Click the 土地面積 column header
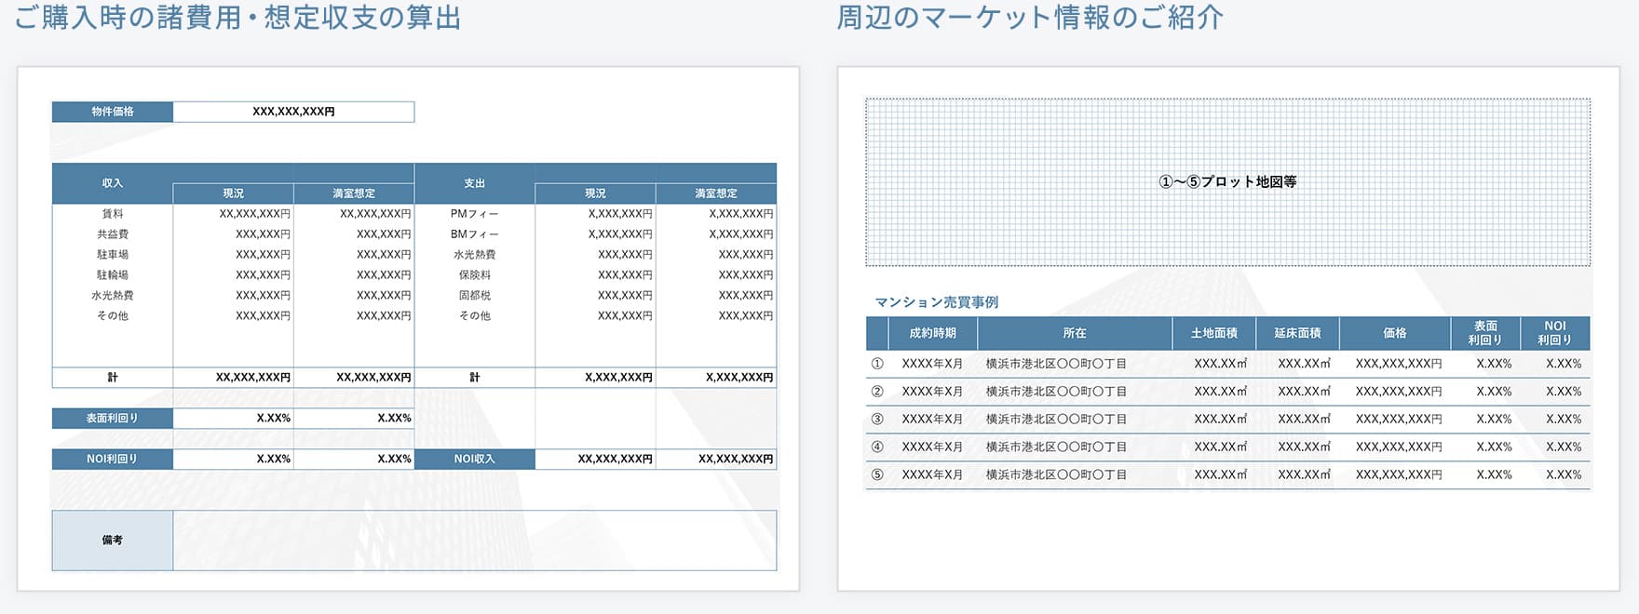 (1214, 333)
